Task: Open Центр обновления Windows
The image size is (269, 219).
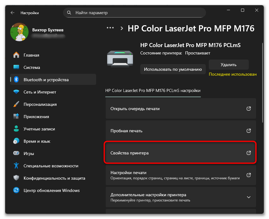Action: pos(53,190)
